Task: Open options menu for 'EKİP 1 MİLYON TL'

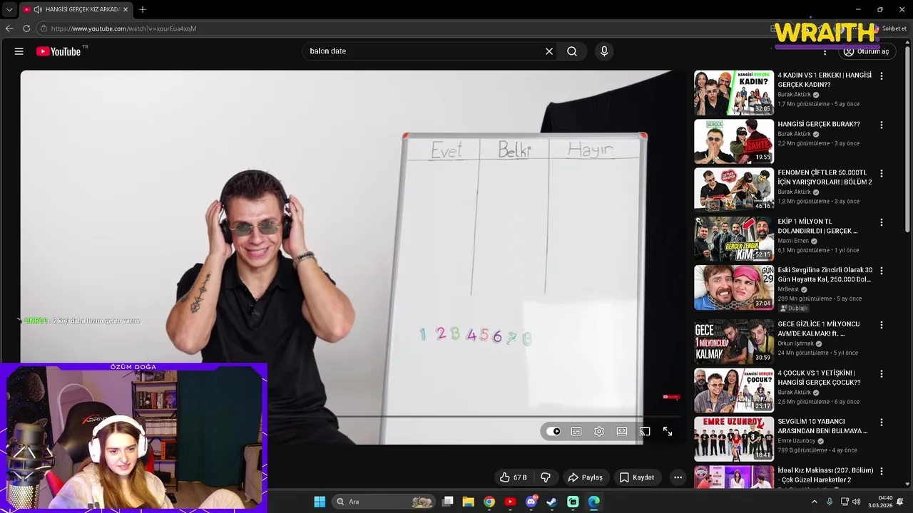Action: click(x=882, y=222)
